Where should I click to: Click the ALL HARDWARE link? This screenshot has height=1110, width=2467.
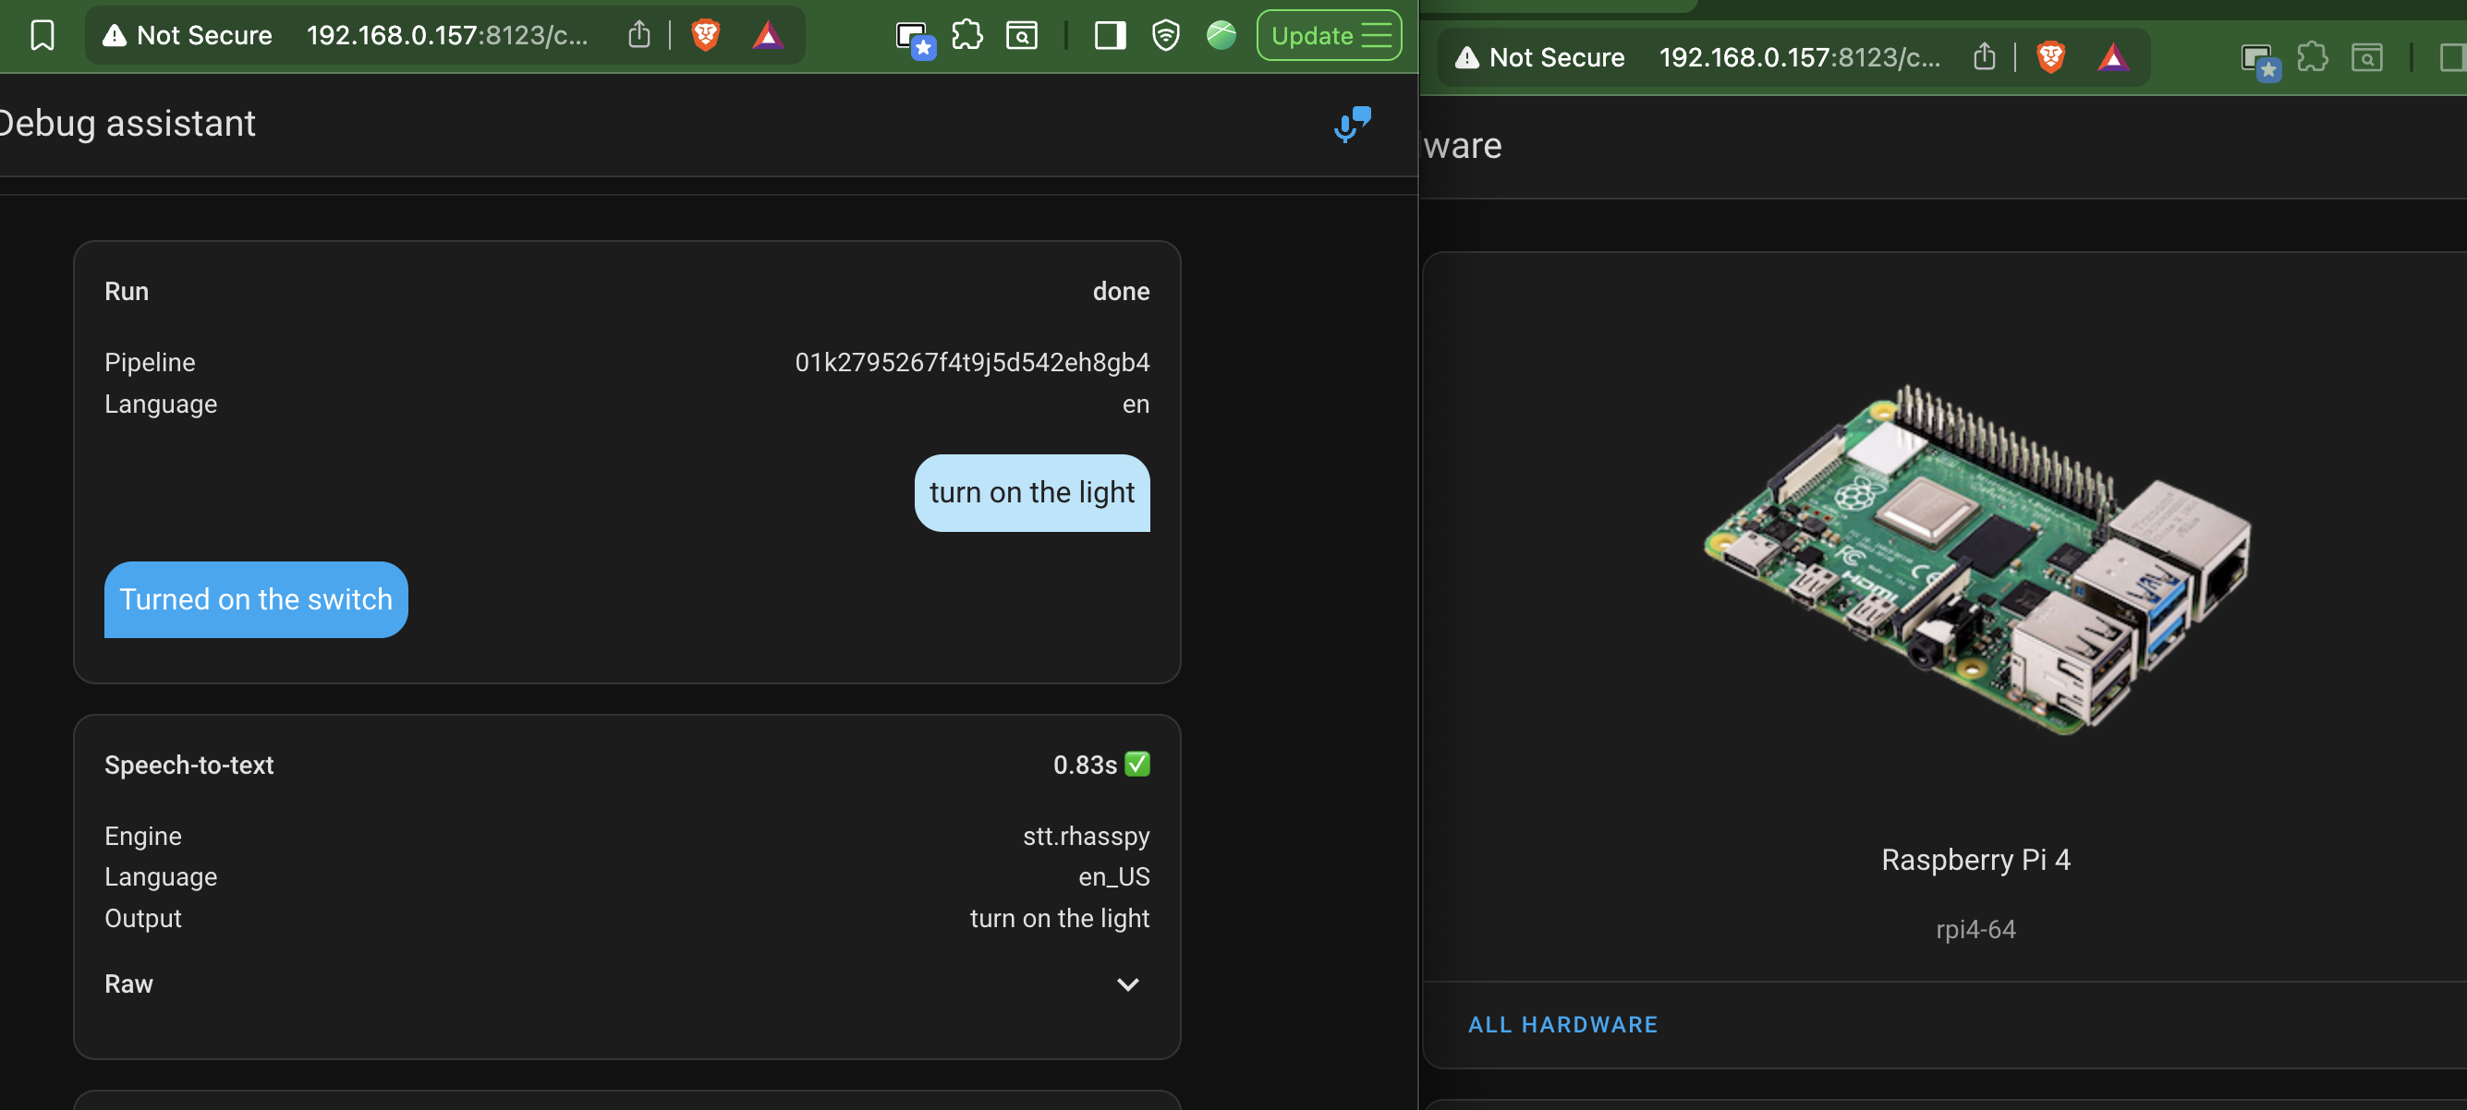click(x=1563, y=1025)
